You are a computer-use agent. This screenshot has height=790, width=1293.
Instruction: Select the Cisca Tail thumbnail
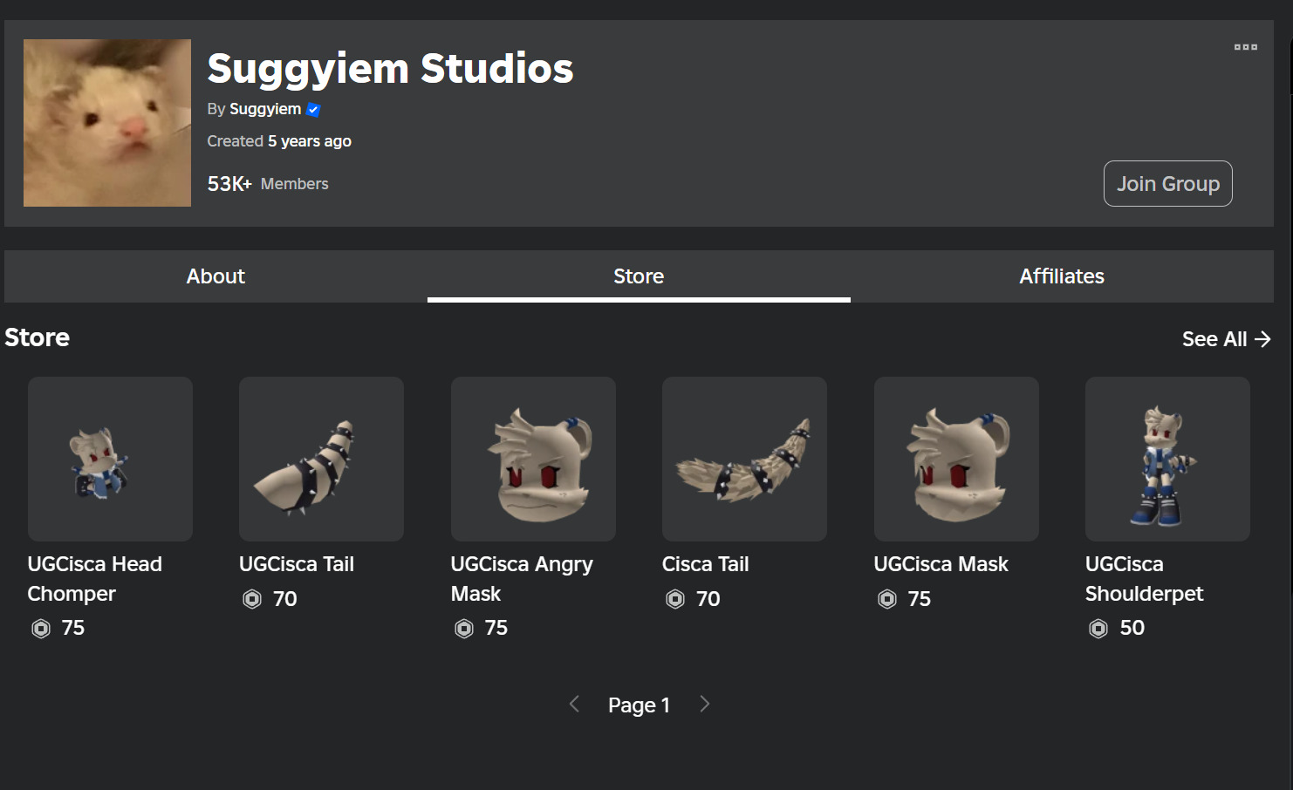744,459
